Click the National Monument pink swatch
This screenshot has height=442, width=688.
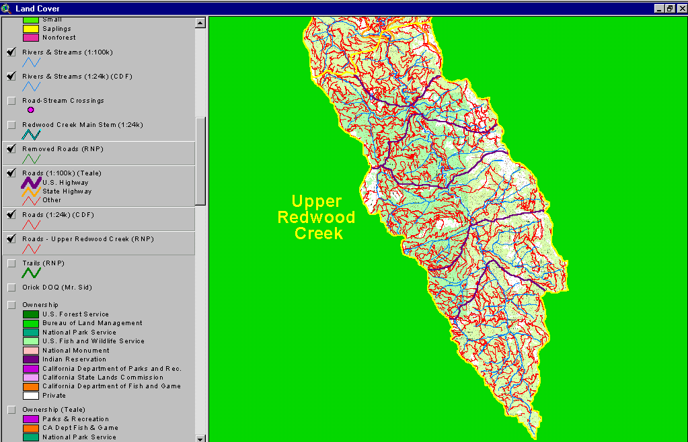coord(31,351)
